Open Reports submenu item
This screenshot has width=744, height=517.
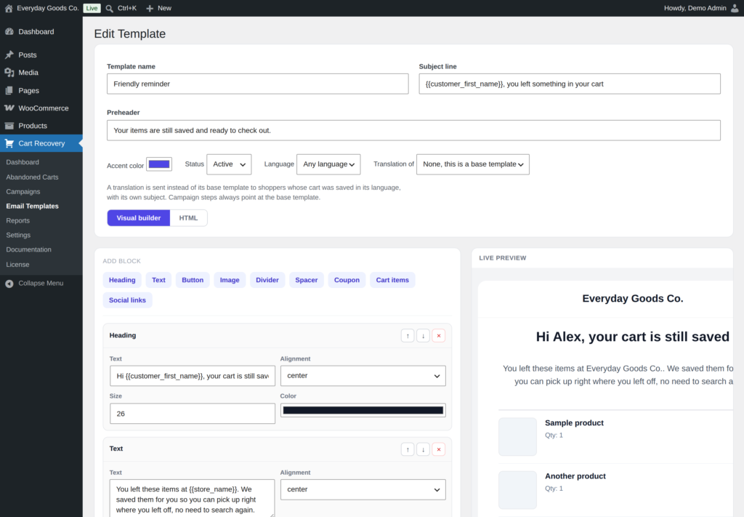(x=18, y=221)
